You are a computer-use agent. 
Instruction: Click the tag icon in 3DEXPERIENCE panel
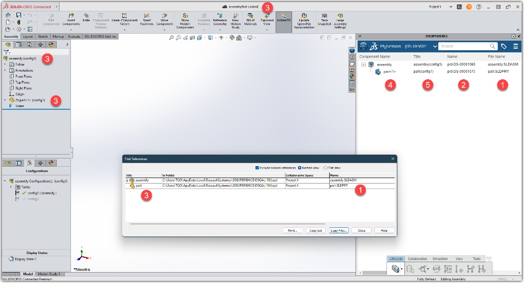coord(504,46)
